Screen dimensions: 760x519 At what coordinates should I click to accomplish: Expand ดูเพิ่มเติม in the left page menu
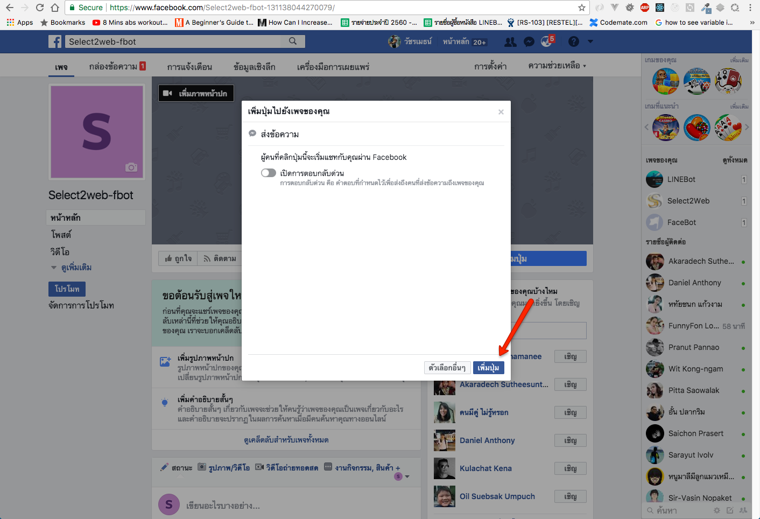(x=71, y=268)
